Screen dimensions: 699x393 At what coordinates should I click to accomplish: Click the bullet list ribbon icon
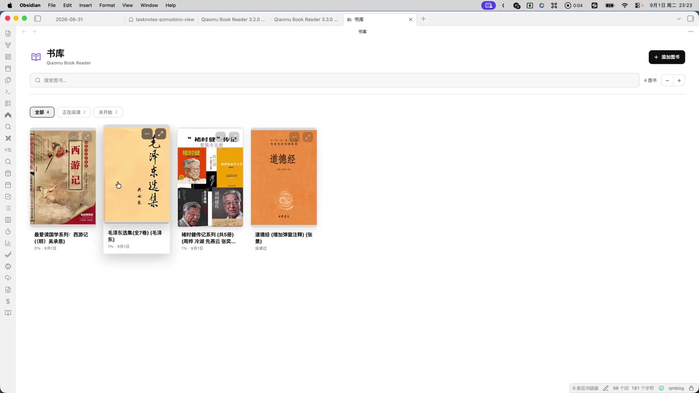tap(8, 209)
